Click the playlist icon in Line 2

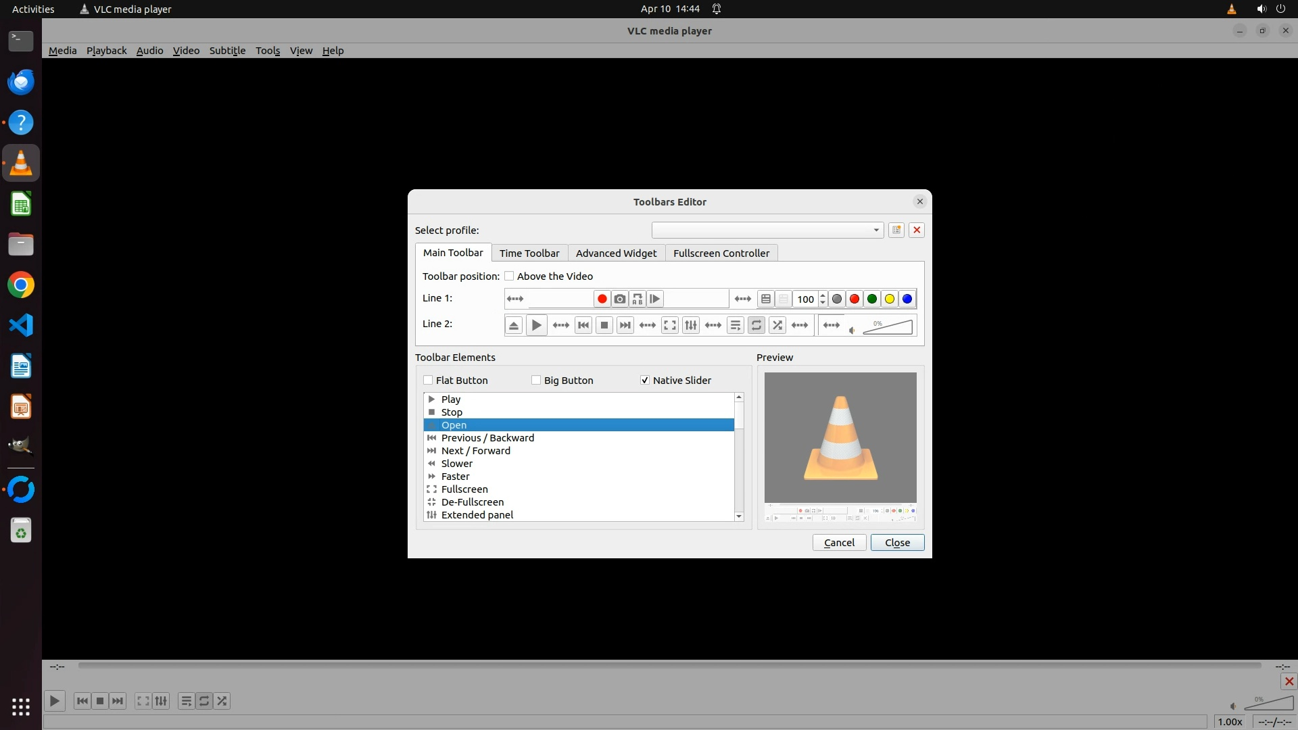736,326
